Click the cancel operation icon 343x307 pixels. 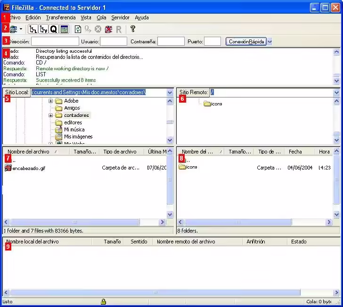pyautogui.click(x=98, y=29)
